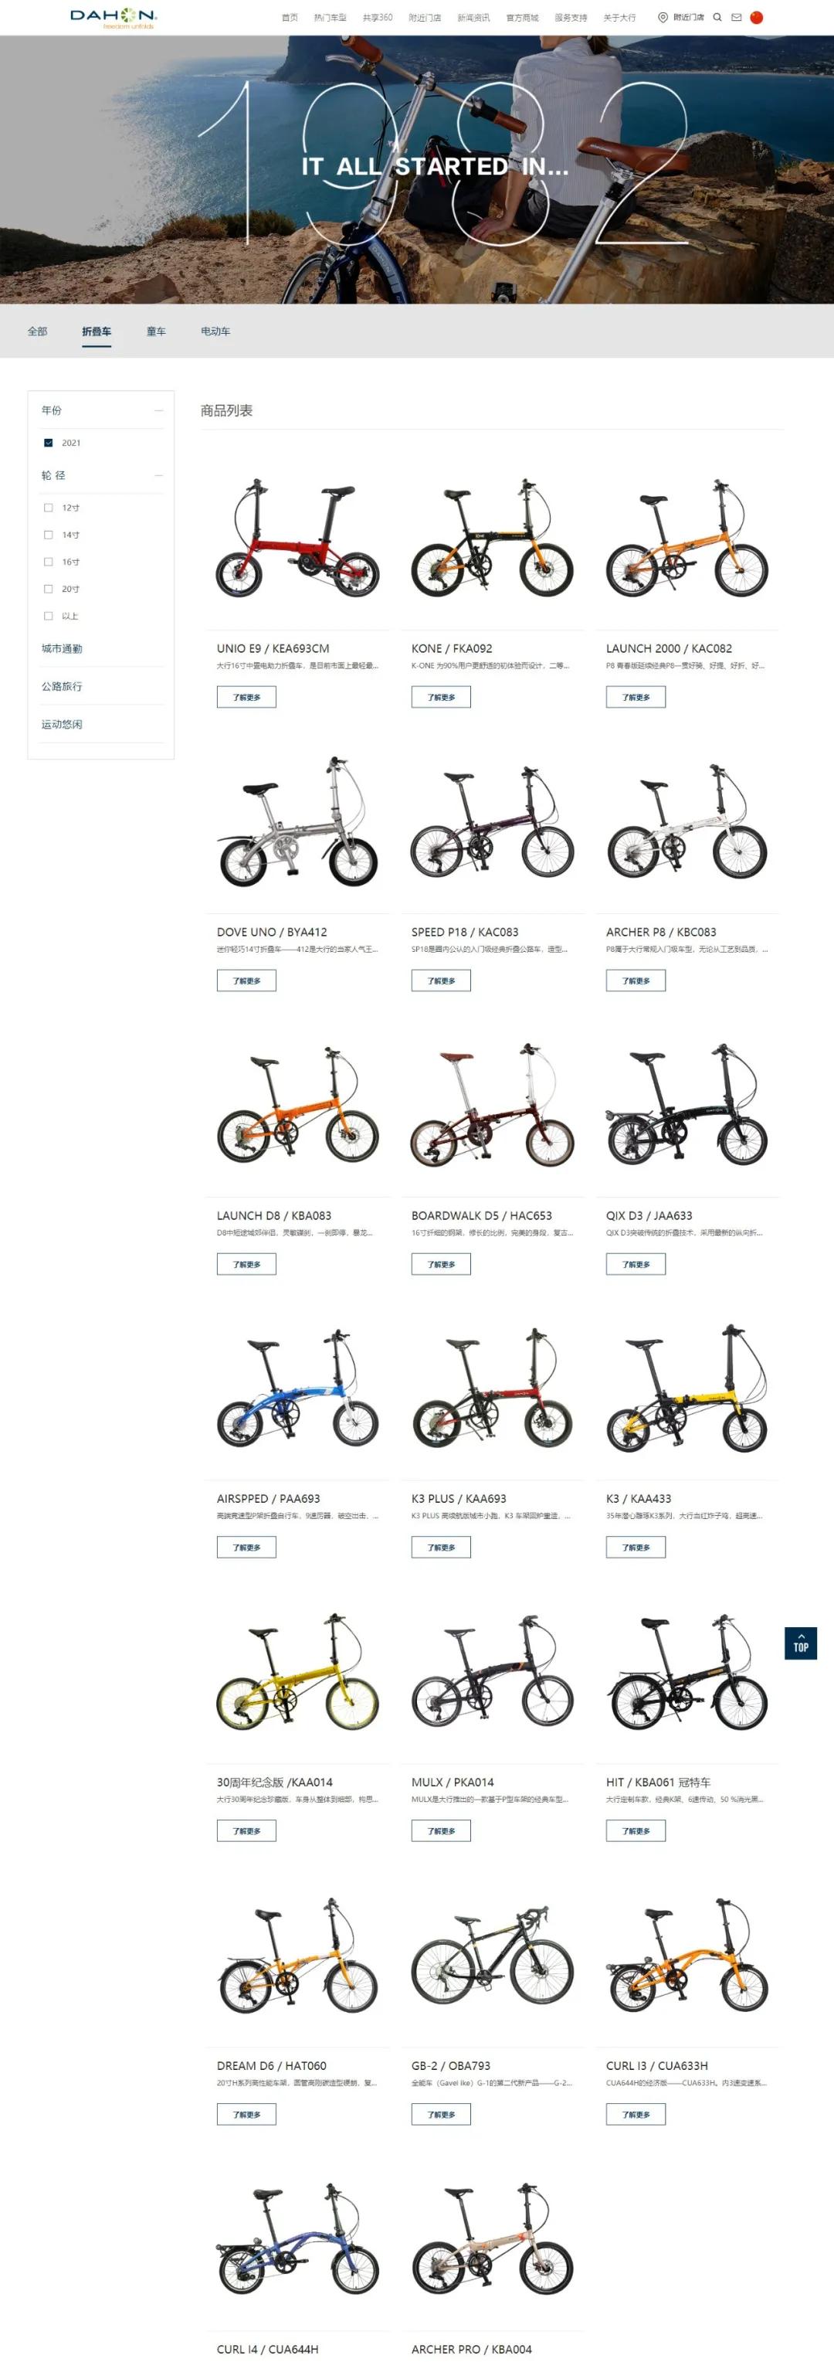Expand the 公路旅行 filter category

point(62,686)
